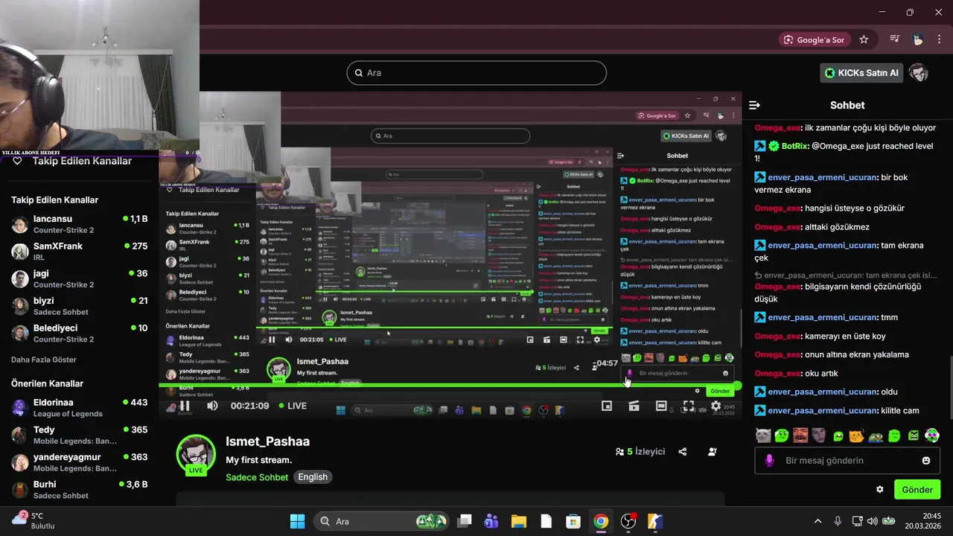Image resolution: width=953 pixels, height=536 pixels.
Task: Open jagi channel in left sidebar
Action: click(x=80, y=278)
